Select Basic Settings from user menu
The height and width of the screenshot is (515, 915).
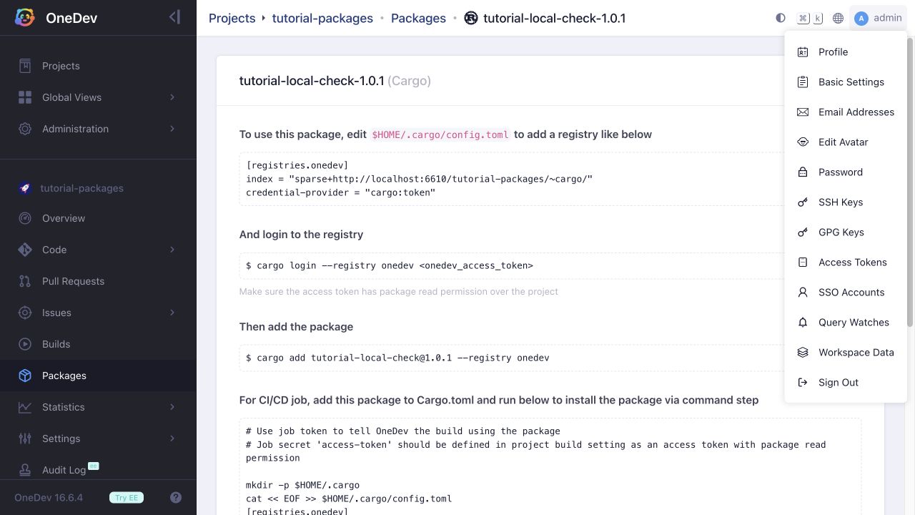click(x=846, y=82)
